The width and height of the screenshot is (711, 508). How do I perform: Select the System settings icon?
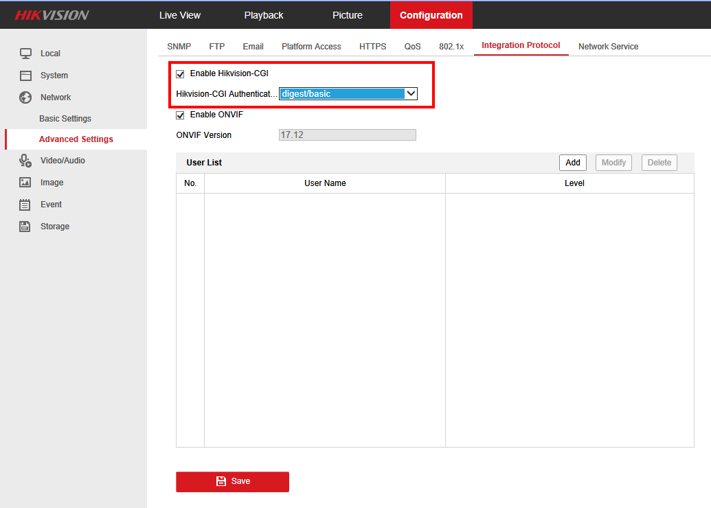[x=26, y=75]
